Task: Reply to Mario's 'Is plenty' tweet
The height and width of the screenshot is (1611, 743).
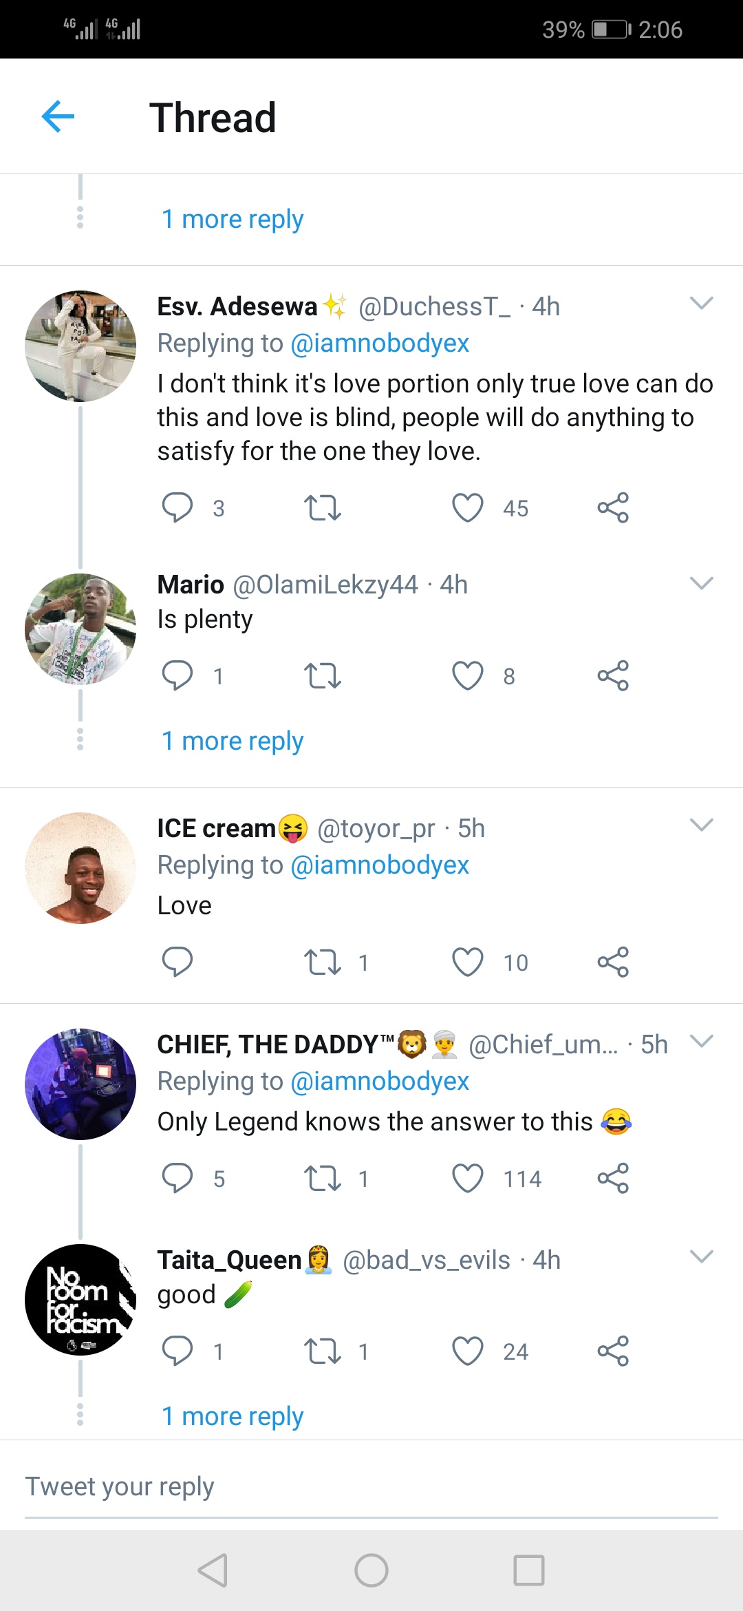Action: click(x=177, y=675)
